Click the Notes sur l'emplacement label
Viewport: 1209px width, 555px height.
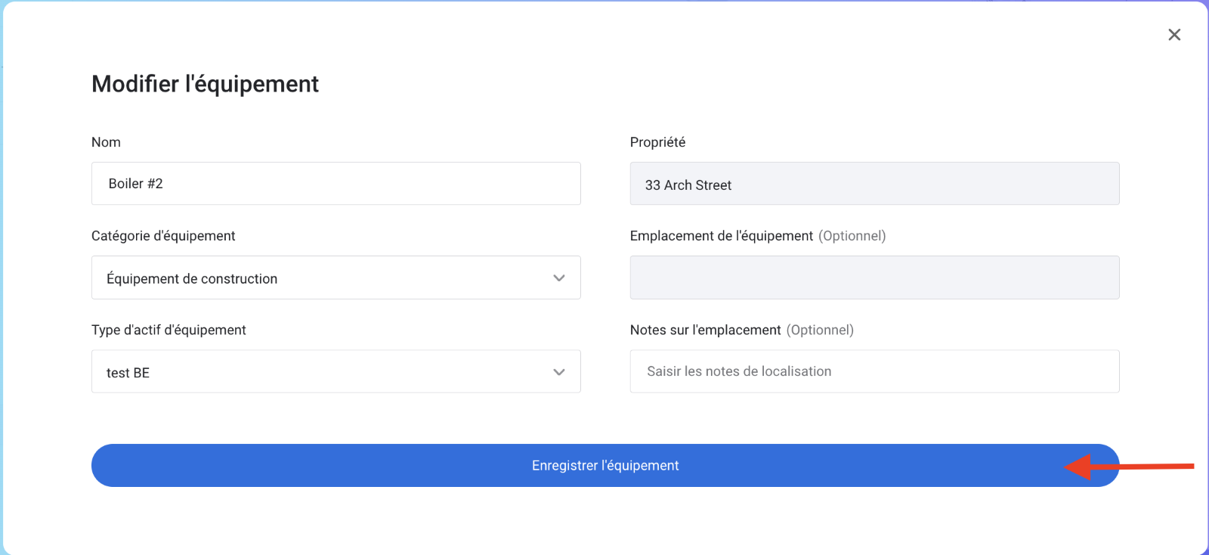click(x=705, y=330)
